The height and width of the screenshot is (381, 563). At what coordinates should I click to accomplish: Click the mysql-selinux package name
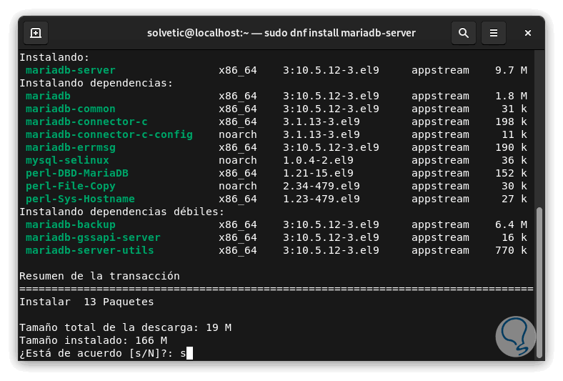click(66, 160)
